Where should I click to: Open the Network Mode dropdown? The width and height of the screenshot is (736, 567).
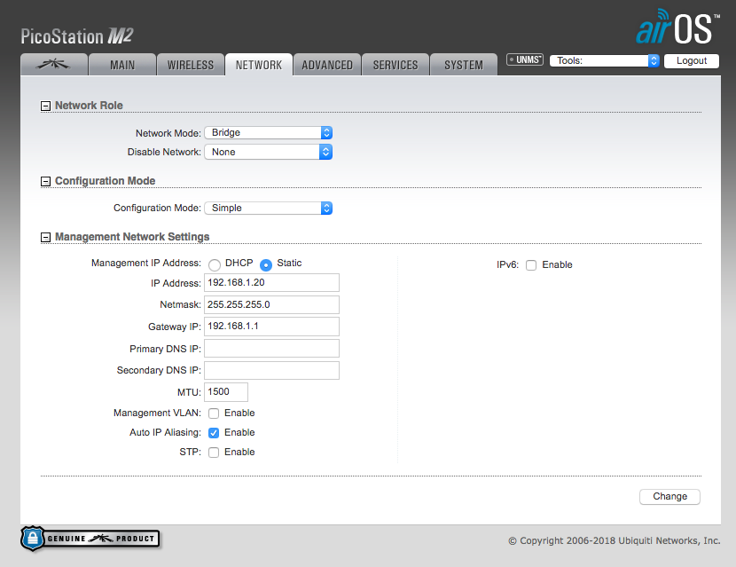click(269, 132)
